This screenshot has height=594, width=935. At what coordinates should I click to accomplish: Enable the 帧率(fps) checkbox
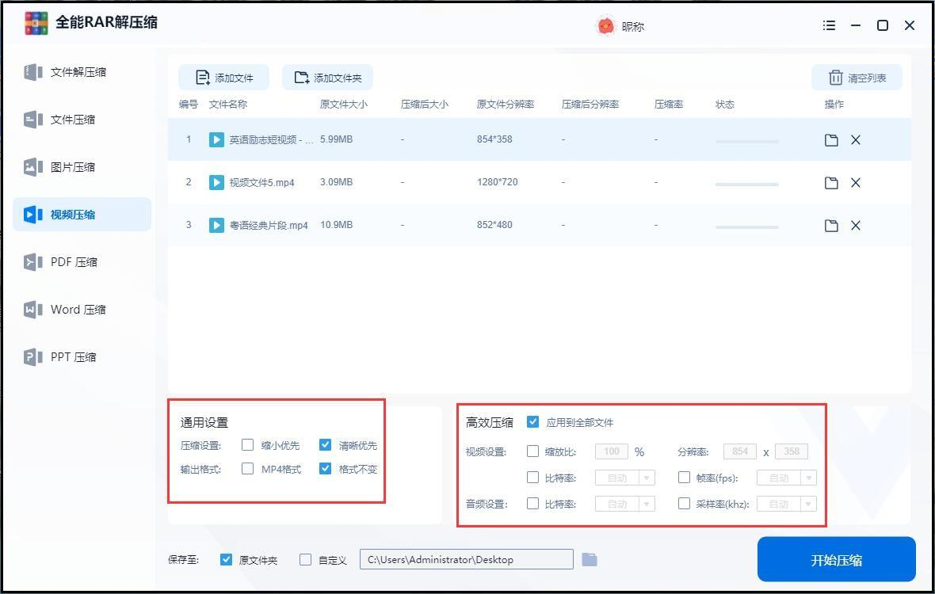point(684,478)
